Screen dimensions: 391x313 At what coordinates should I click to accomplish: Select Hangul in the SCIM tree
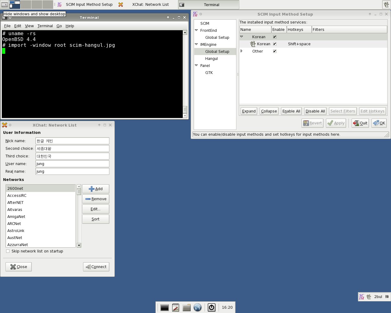(211, 59)
